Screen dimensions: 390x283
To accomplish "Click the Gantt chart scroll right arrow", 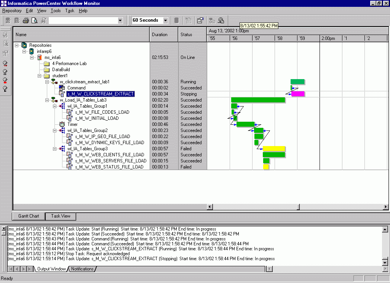I will pos(385,207).
